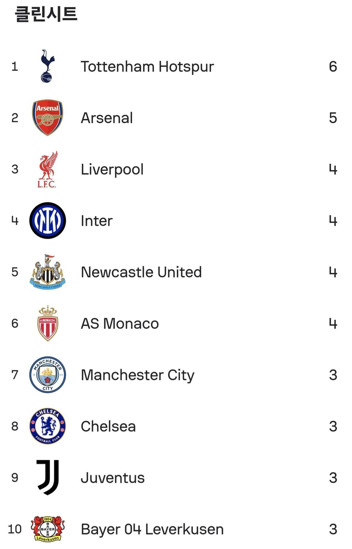The width and height of the screenshot is (352, 549).
Task: Tap the Juventus J logo
Action: point(48,478)
